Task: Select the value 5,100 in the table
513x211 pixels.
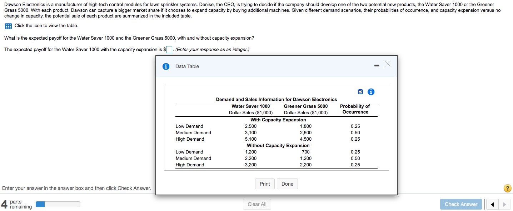Action: click(x=250, y=139)
